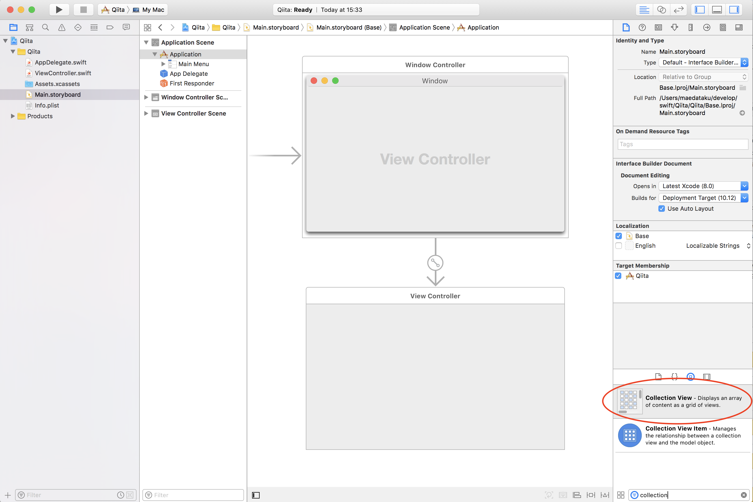Click the Help inspector icon in panel
The width and height of the screenshot is (753, 502).
tap(642, 28)
